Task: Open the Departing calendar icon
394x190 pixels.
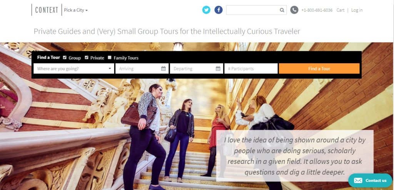Action: coord(218,69)
